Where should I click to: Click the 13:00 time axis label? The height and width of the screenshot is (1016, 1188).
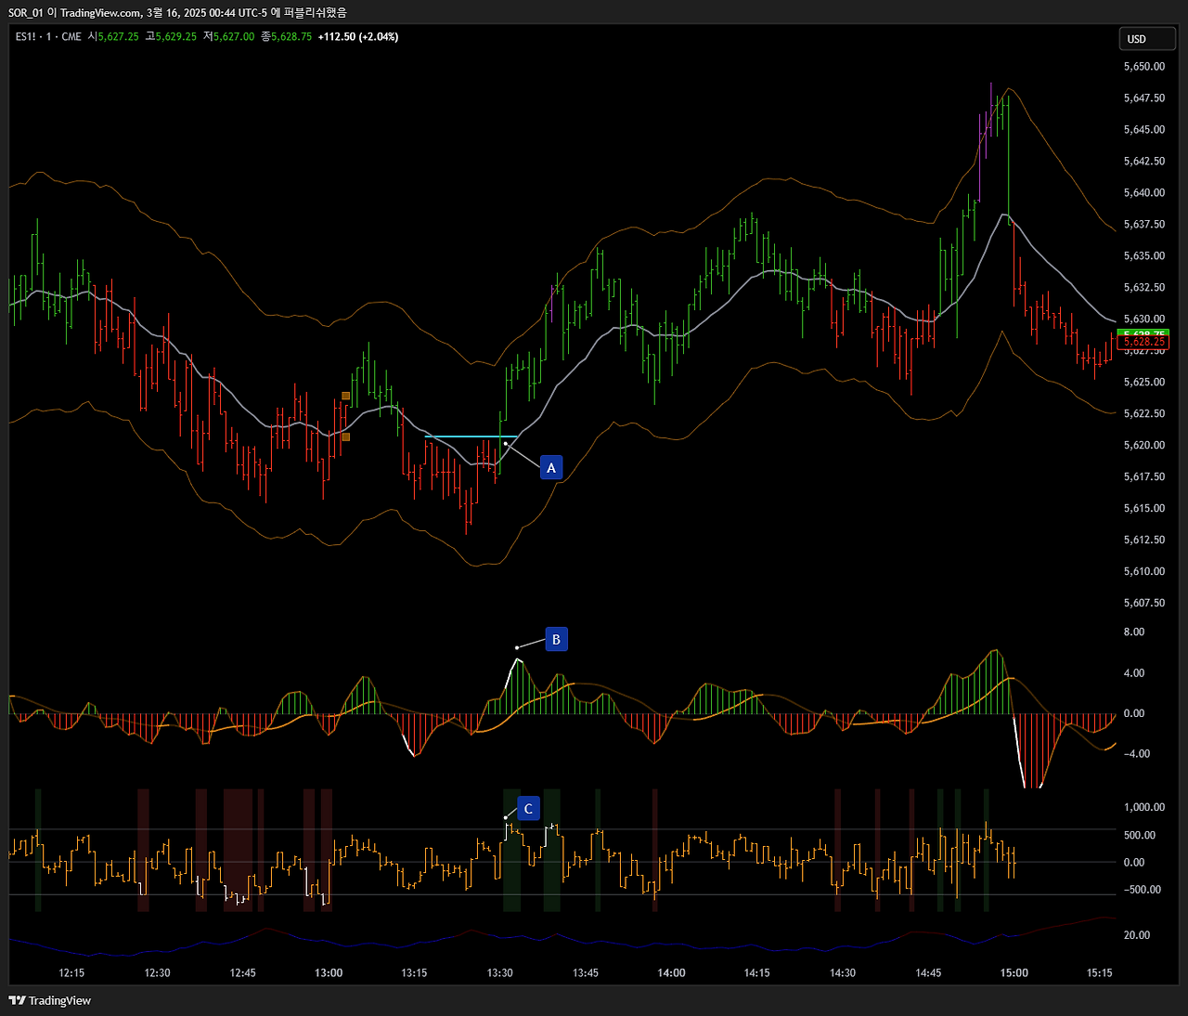(329, 973)
